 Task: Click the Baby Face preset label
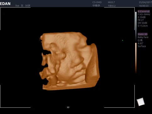point(143,37)
